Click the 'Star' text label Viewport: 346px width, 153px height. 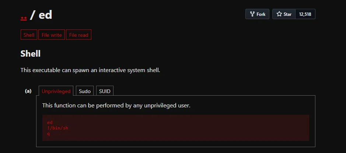click(x=287, y=14)
